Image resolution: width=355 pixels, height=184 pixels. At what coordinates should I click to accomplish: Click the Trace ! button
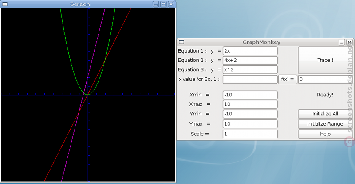click(x=325, y=60)
